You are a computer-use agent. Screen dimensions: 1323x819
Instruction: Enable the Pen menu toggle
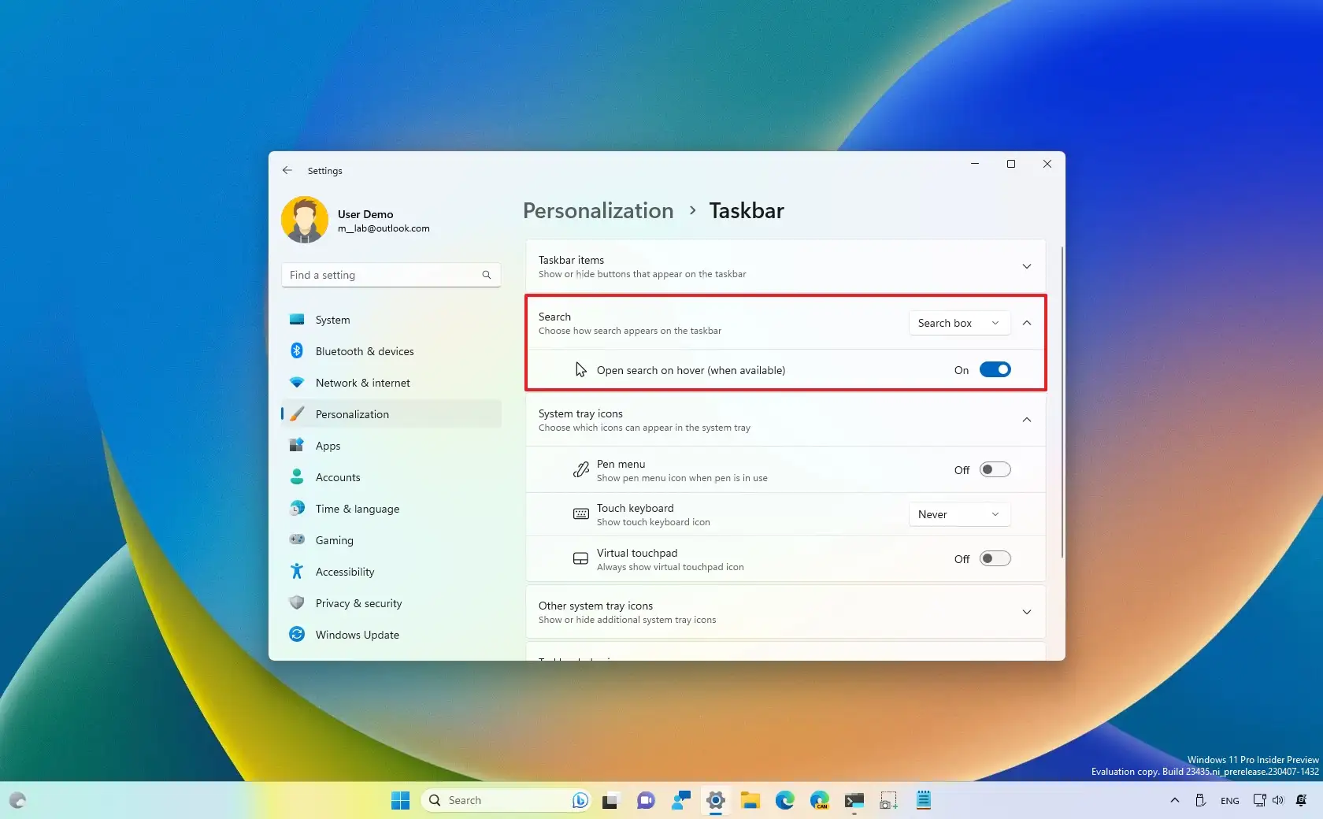[x=994, y=469]
